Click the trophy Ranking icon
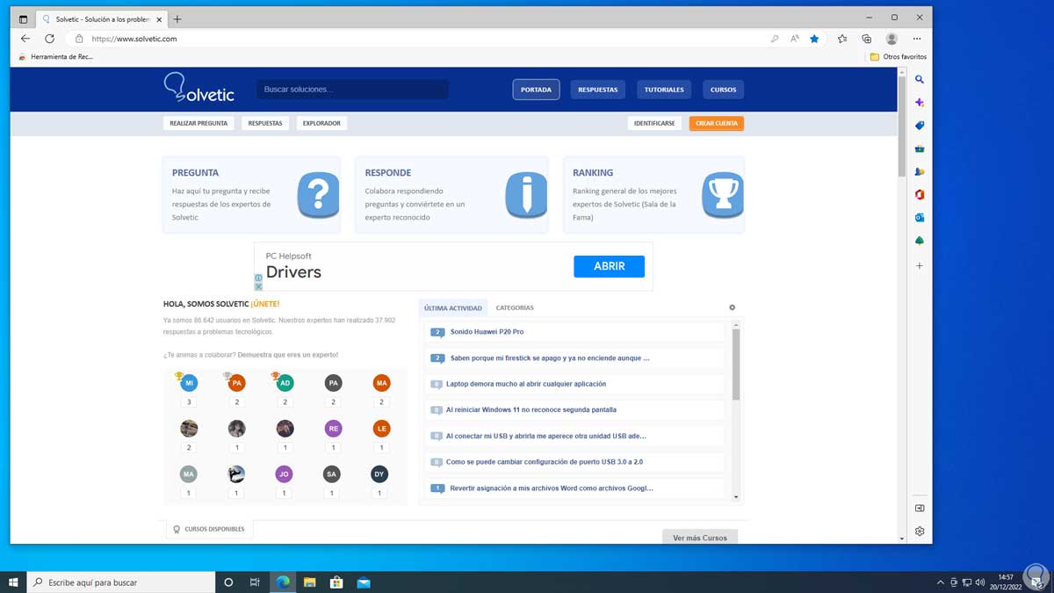 click(723, 194)
